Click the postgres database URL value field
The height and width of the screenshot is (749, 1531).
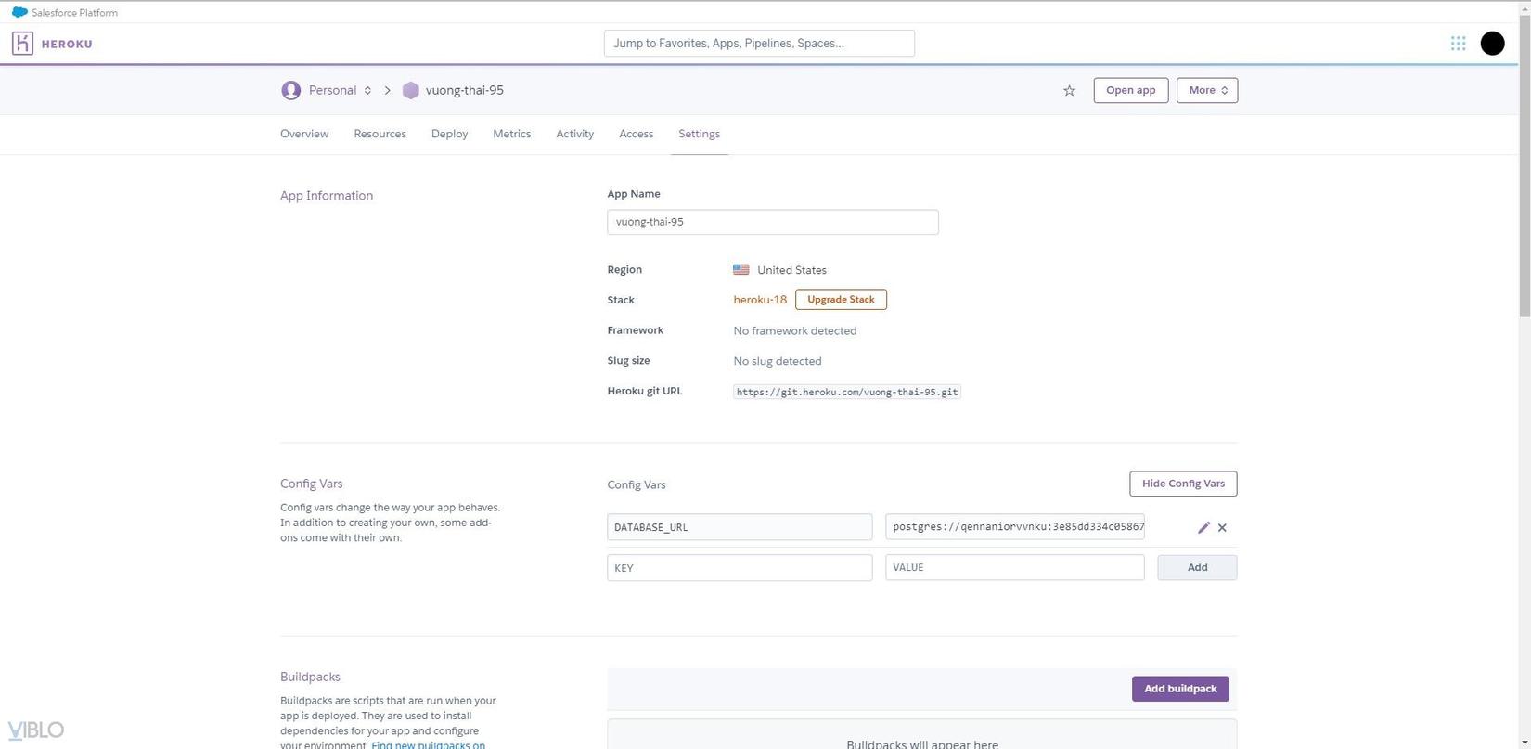pyautogui.click(x=1015, y=527)
